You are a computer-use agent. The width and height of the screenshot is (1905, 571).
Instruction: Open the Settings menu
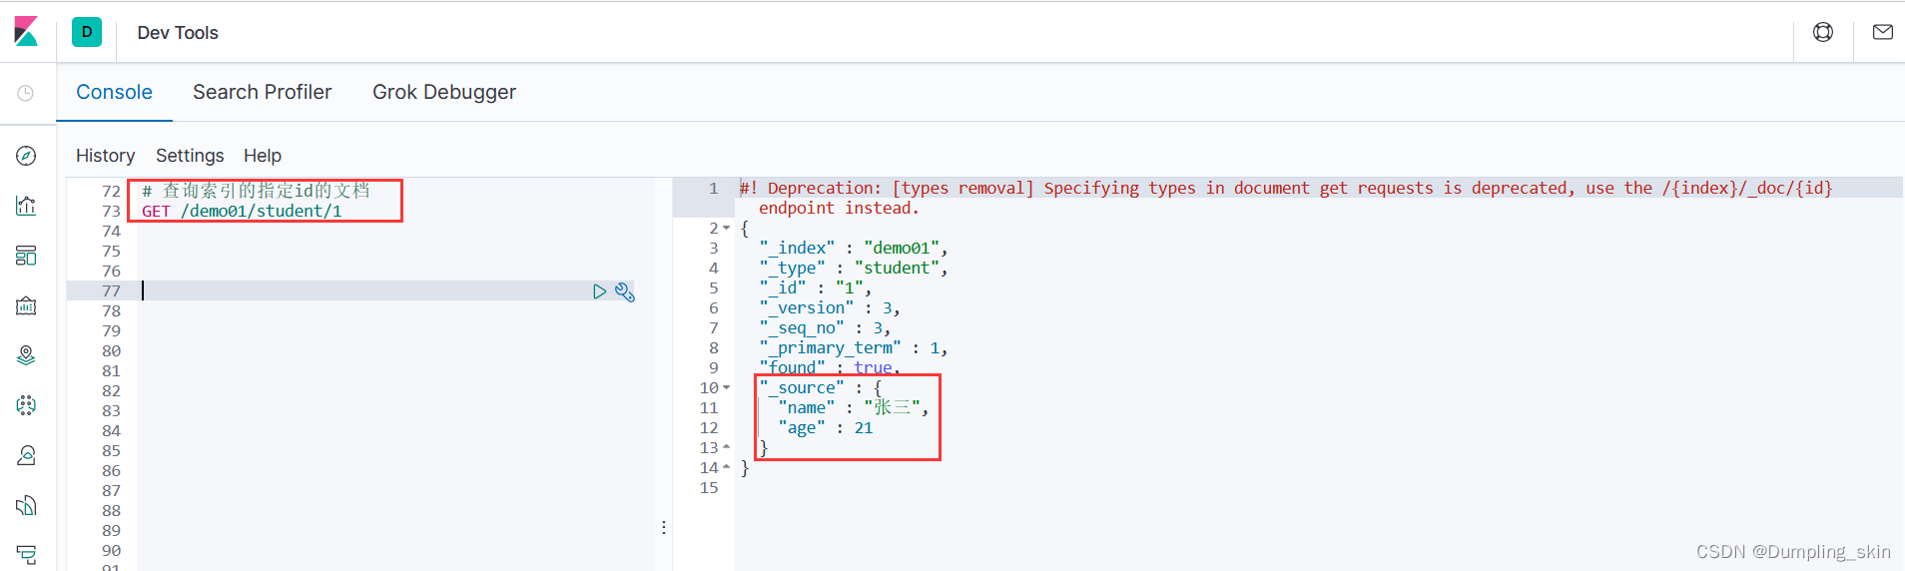click(x=190, y=156)
